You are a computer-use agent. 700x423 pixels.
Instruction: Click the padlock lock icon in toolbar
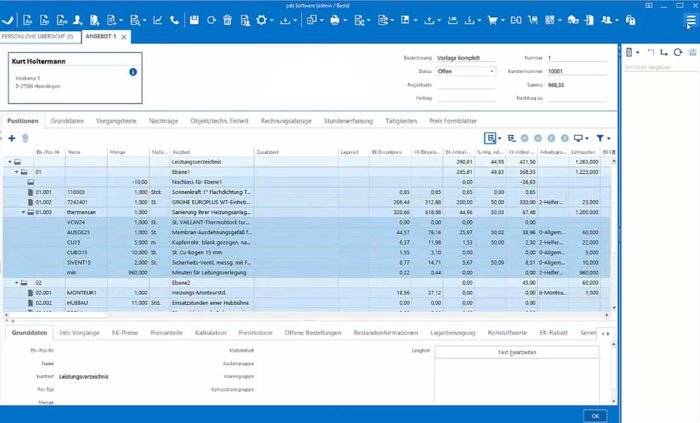[x=630, y=20]
